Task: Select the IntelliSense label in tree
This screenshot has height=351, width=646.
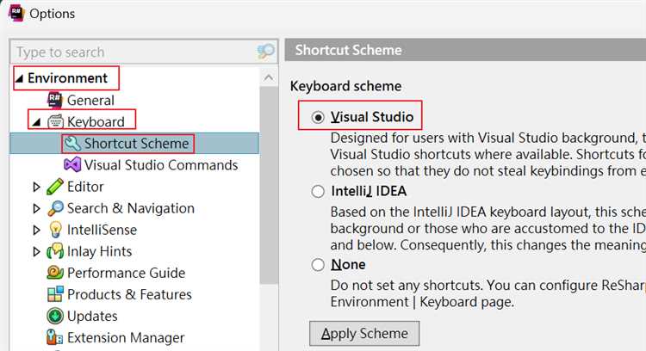Action: tap(102, 230)
